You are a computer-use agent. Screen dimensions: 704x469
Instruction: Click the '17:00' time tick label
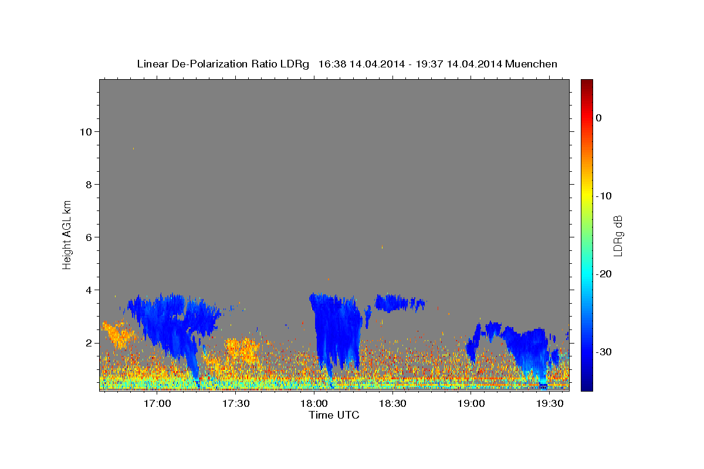click(157, 403)
